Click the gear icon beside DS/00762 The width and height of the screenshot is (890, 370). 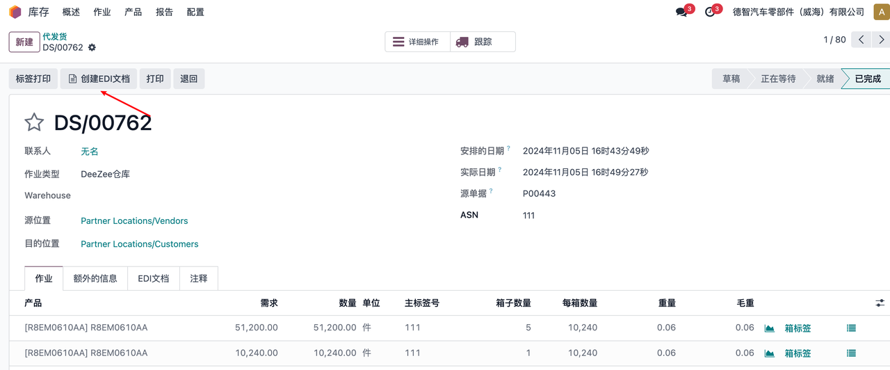coord(92,48)
